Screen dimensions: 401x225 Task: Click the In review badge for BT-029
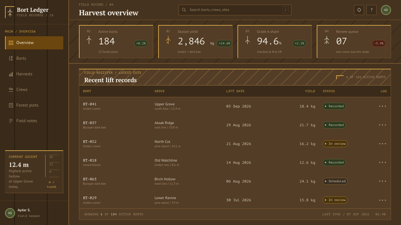coord(335,200)
